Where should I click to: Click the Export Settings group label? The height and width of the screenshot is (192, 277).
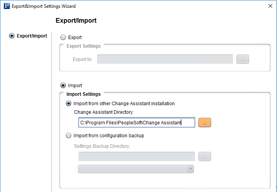coord(83,46)
